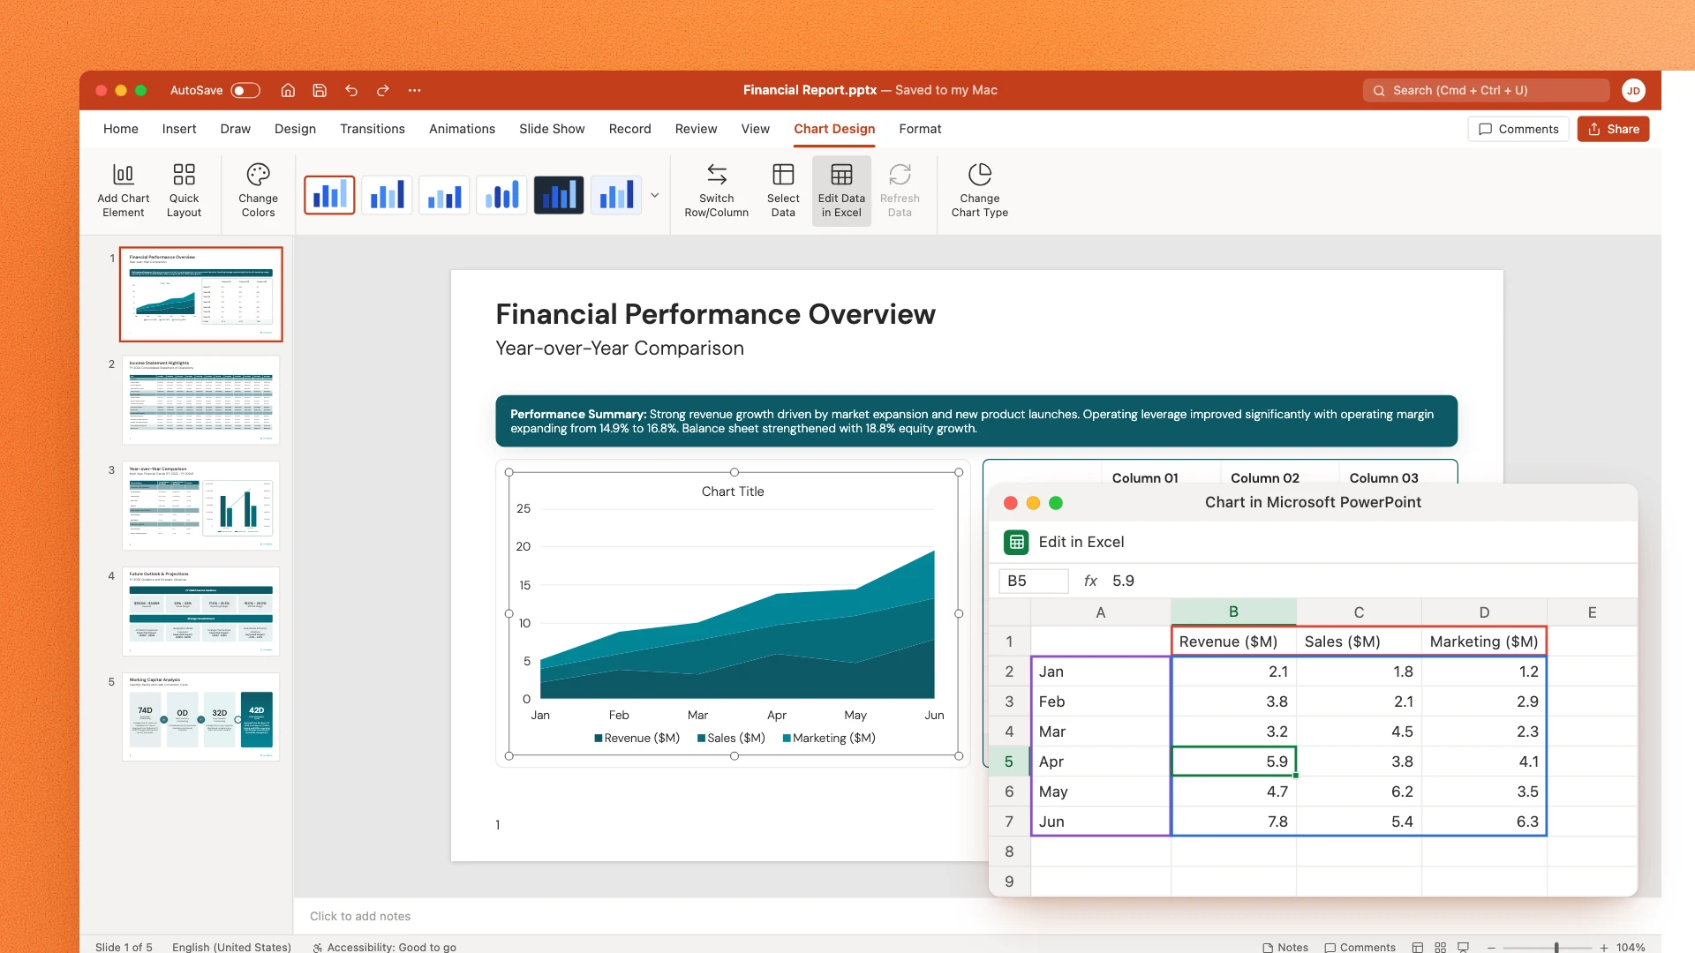Viewport: 1695px width, 953px height.
Task: Select slide 5 thumbnail
Action: (200, 717)
